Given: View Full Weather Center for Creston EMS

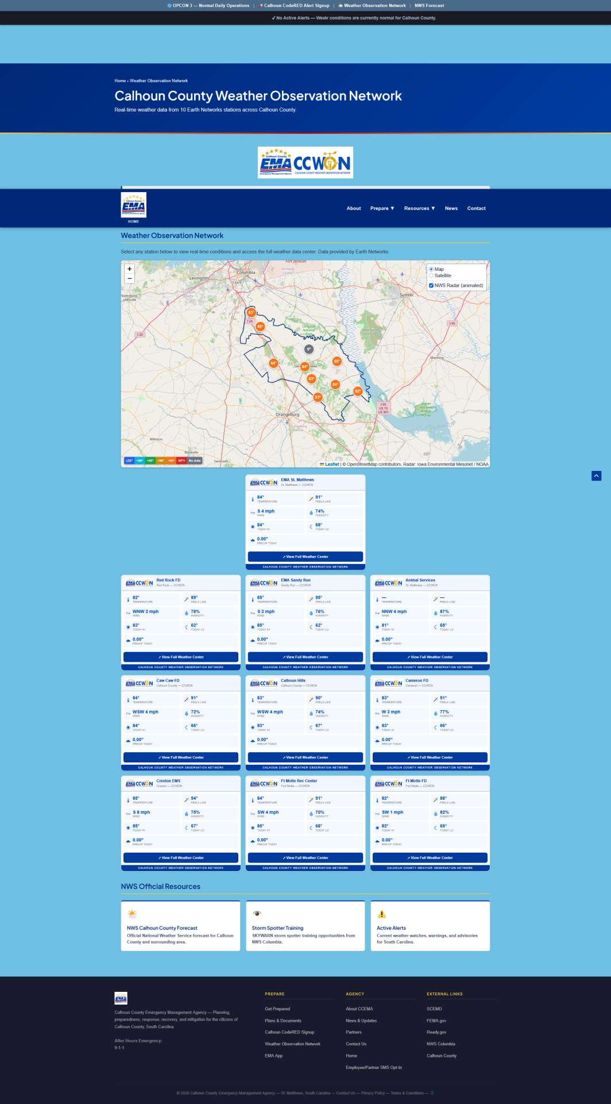Looking at the screenshot, I should (181, 857).
